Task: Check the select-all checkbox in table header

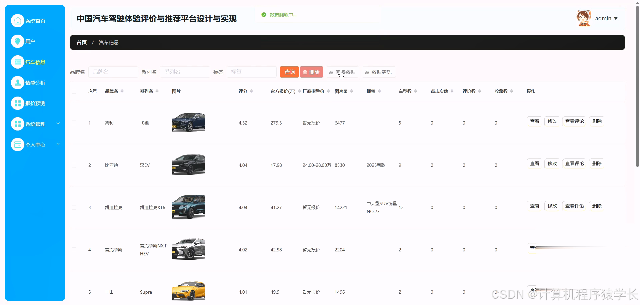Action: click(x=74, y=91)
